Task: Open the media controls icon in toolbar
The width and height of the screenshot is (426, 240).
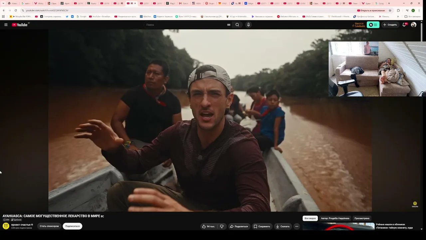Action: point(407,10)
